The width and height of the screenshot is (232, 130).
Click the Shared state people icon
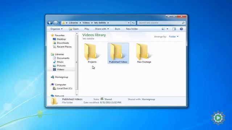(x=102, y=99)
